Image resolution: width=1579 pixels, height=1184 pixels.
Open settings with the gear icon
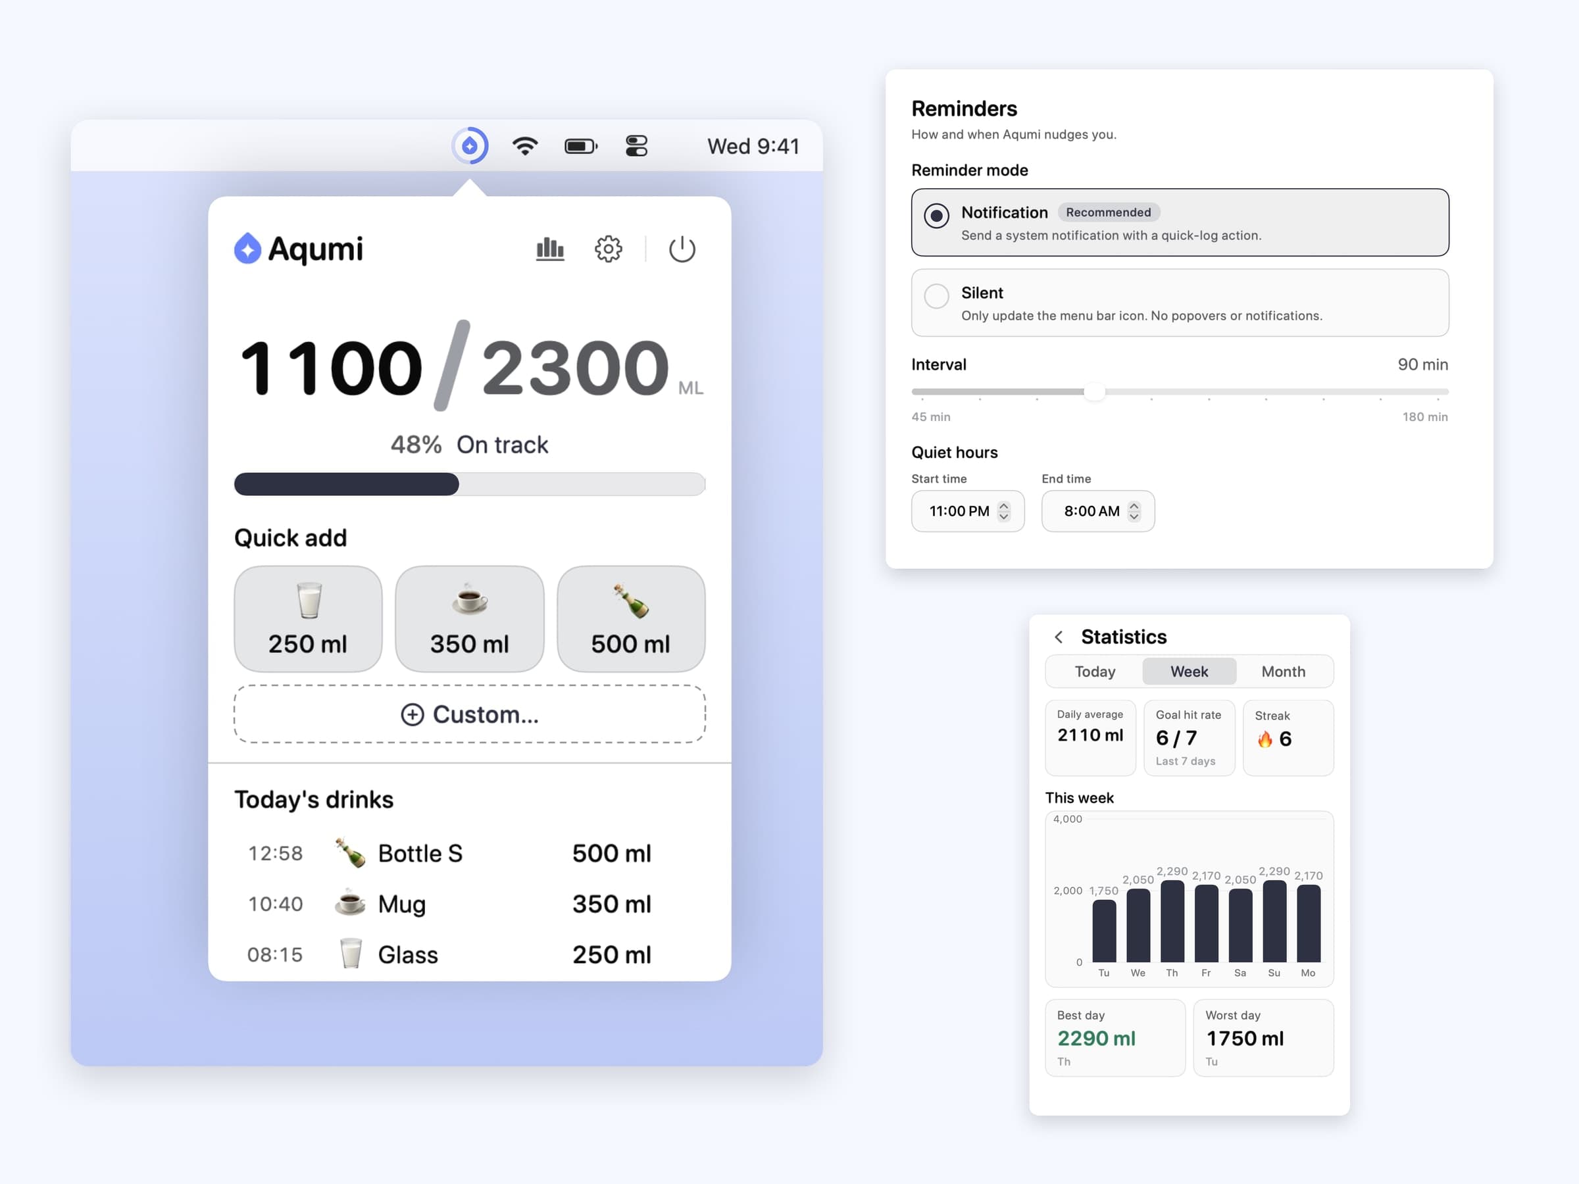(x=608, y=249)
